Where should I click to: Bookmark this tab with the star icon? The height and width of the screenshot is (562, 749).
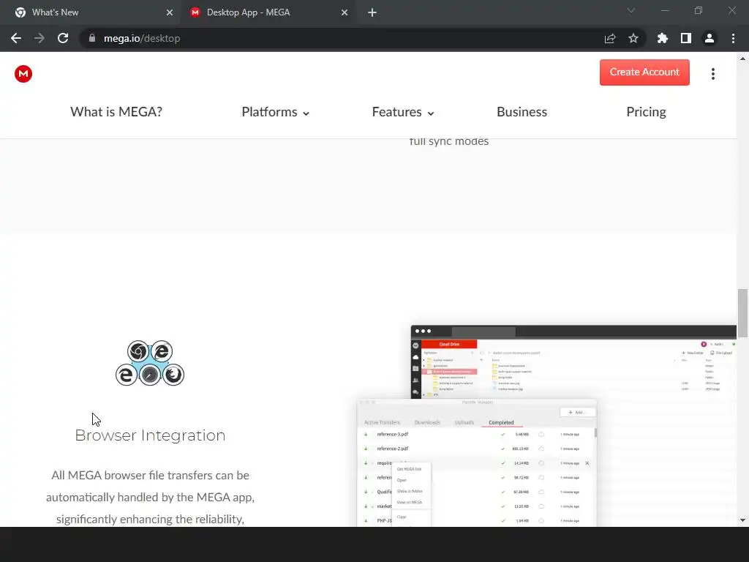click(x=633, y=38)
